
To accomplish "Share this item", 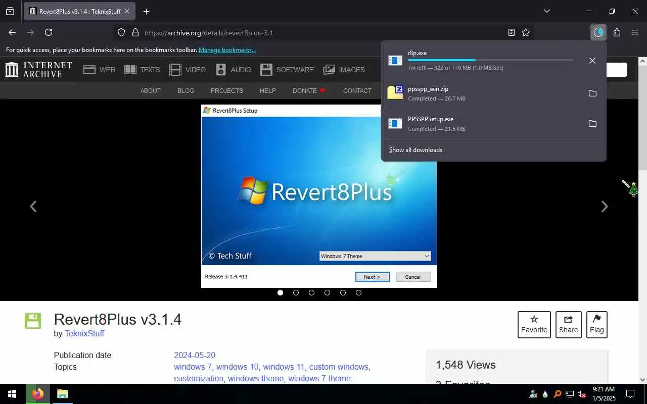I will pos(569,325).
